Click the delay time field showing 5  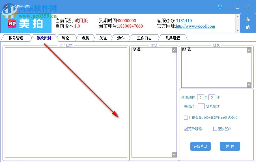201,97
